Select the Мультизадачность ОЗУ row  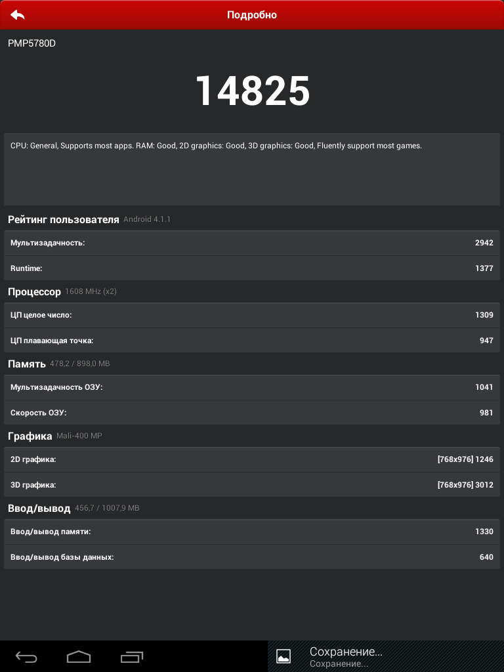[x=252, y=387]
